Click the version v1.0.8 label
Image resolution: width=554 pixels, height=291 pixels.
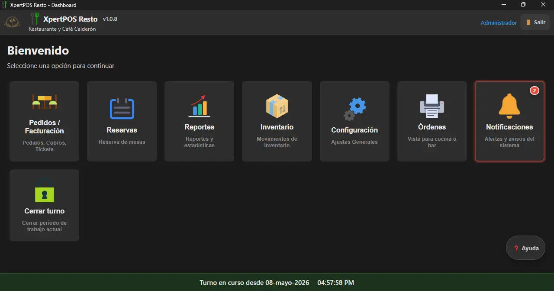(x=110, y=19)
